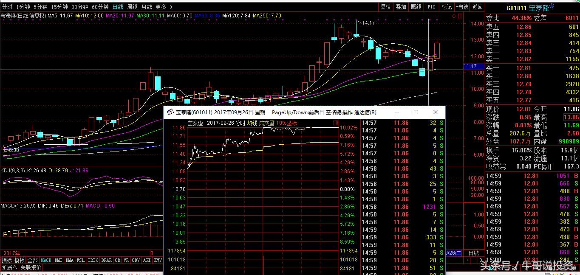580x275 pixels.
Task: Switch indicator to MACD
Action: [46, 260]
